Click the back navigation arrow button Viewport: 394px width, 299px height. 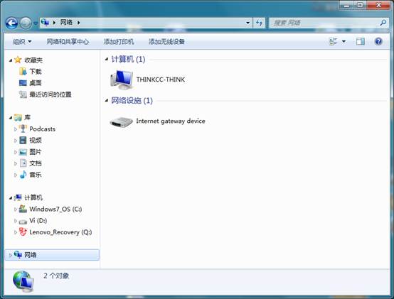[x=11, y=23]
